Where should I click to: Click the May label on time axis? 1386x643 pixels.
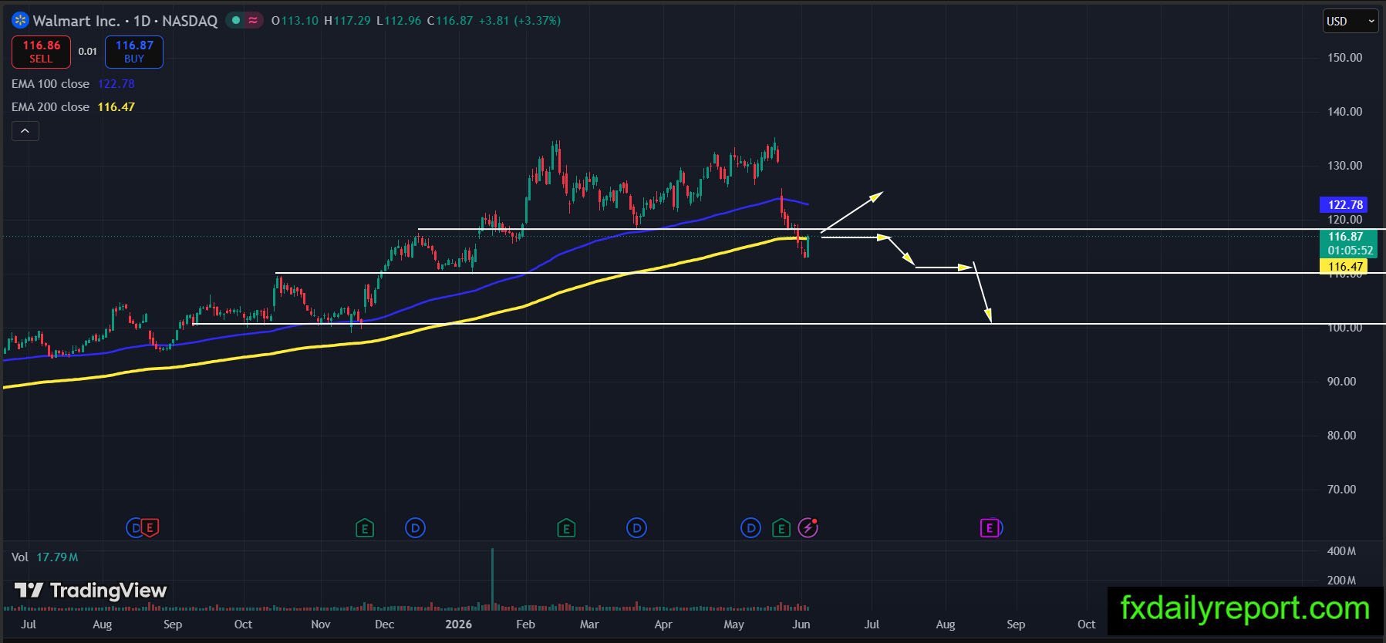tap(733, 624)
